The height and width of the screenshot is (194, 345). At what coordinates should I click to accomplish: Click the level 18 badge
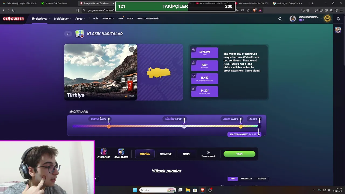point(327,19)
